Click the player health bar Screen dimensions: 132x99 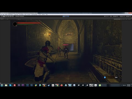tap(29, 23)
